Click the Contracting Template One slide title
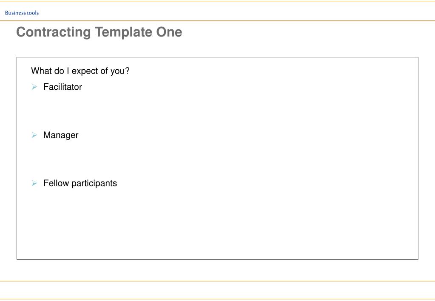The height and width of the screenshot is (301, 435). point(99,32)
